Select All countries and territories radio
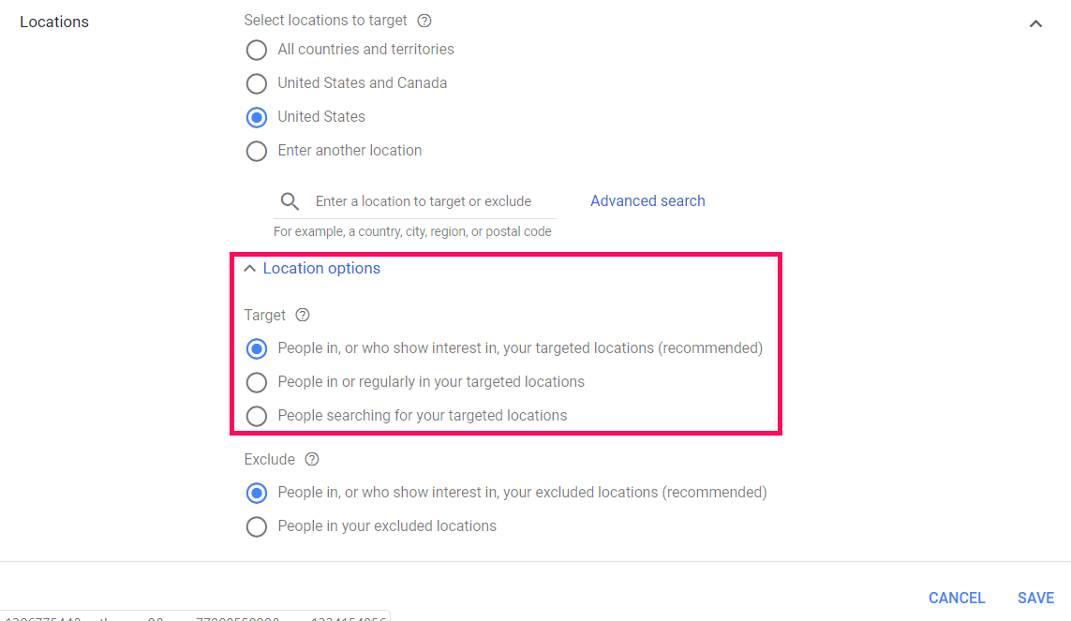1071x621 pixels. (256, 50)
